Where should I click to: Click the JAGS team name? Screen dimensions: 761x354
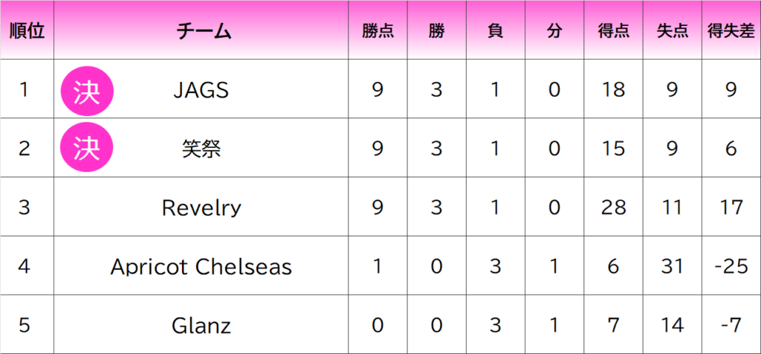(x=201, y=90)
